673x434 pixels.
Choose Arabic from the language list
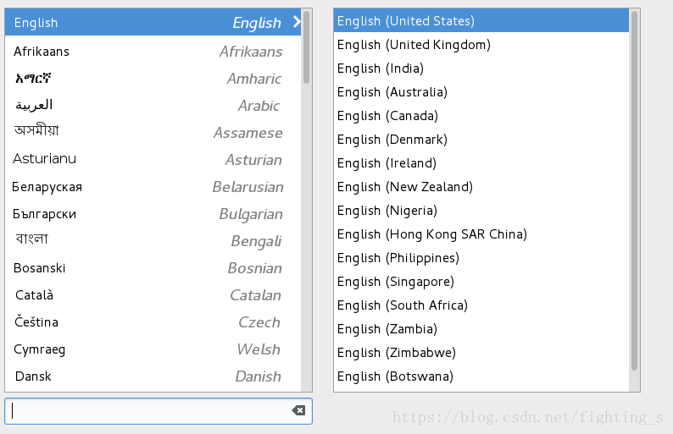(153, 106)
